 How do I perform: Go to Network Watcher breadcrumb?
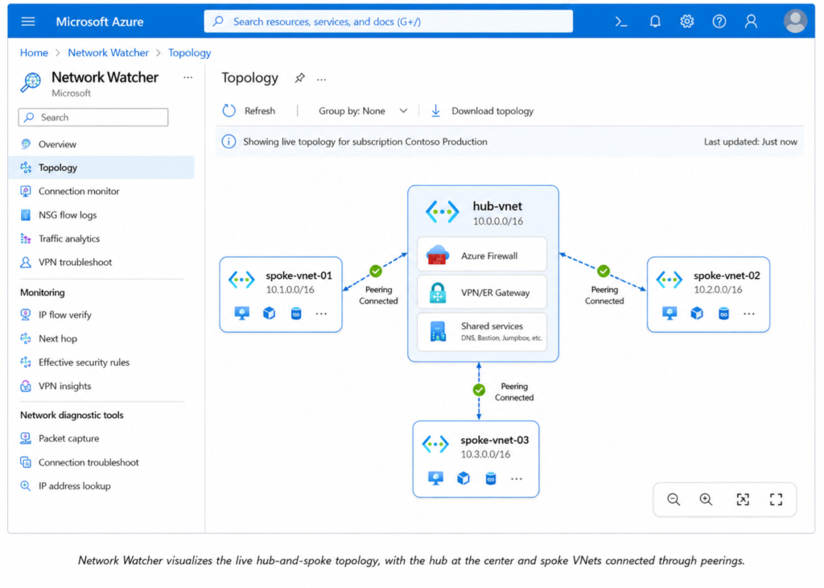point(109,52)
